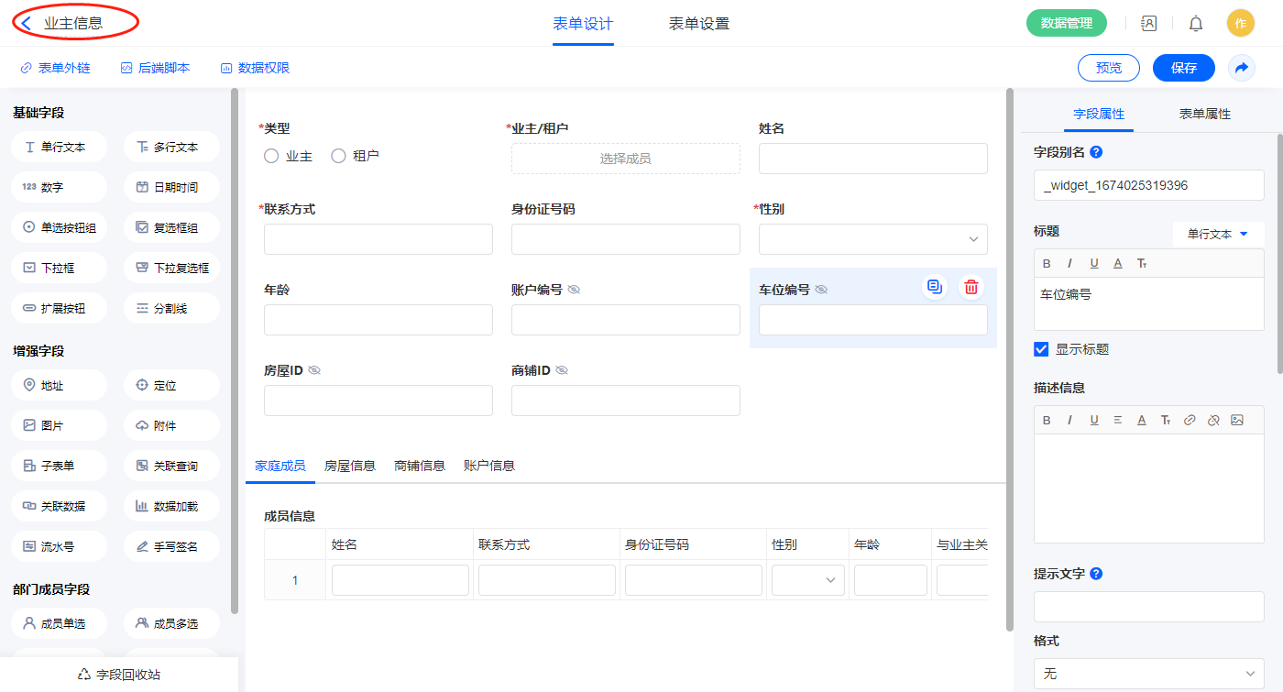Copy the 车位编号 field with duplicate icon

[934, 287]
